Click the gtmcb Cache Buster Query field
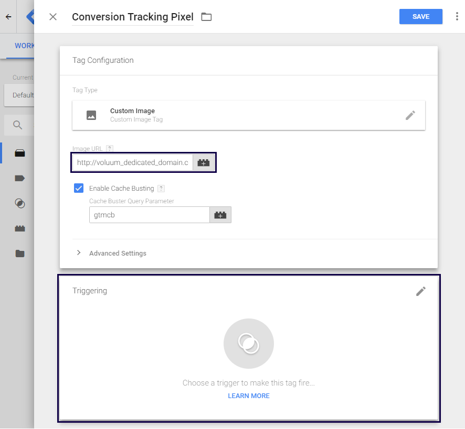This screenshot has height=429, width=465. (x=149, y=215)
